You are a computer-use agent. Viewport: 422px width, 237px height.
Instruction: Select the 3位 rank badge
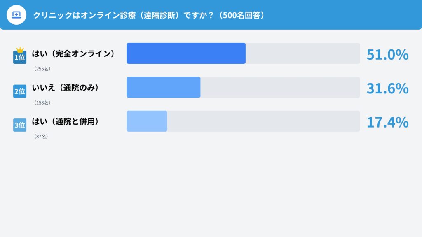point(20,125)
